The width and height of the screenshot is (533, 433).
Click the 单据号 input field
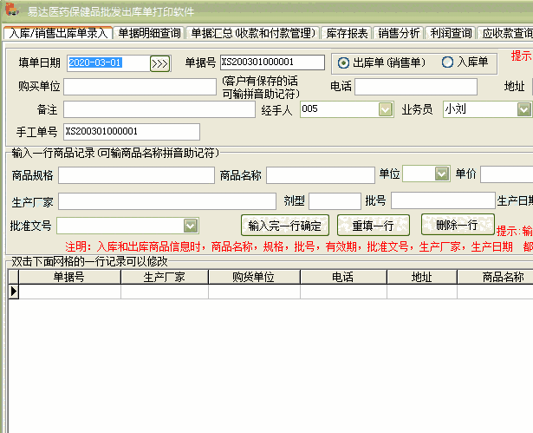(x=272, y=62)
